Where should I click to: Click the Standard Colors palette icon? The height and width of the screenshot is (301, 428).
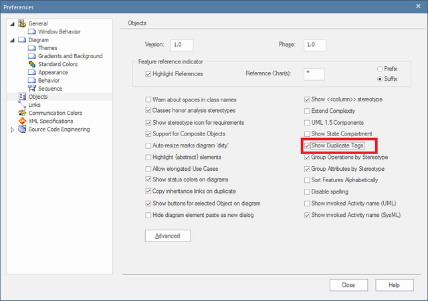coord(31,64)
